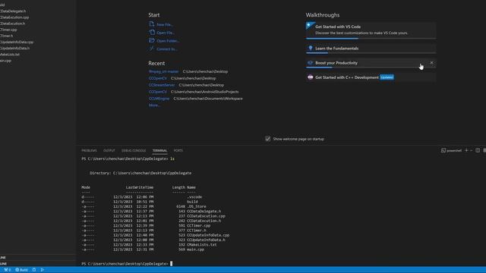Open Get Started with C++ Development walkthrough
The width and height of the screenshot is (486, 273).
pyautogui.click(x=371, y=77)
